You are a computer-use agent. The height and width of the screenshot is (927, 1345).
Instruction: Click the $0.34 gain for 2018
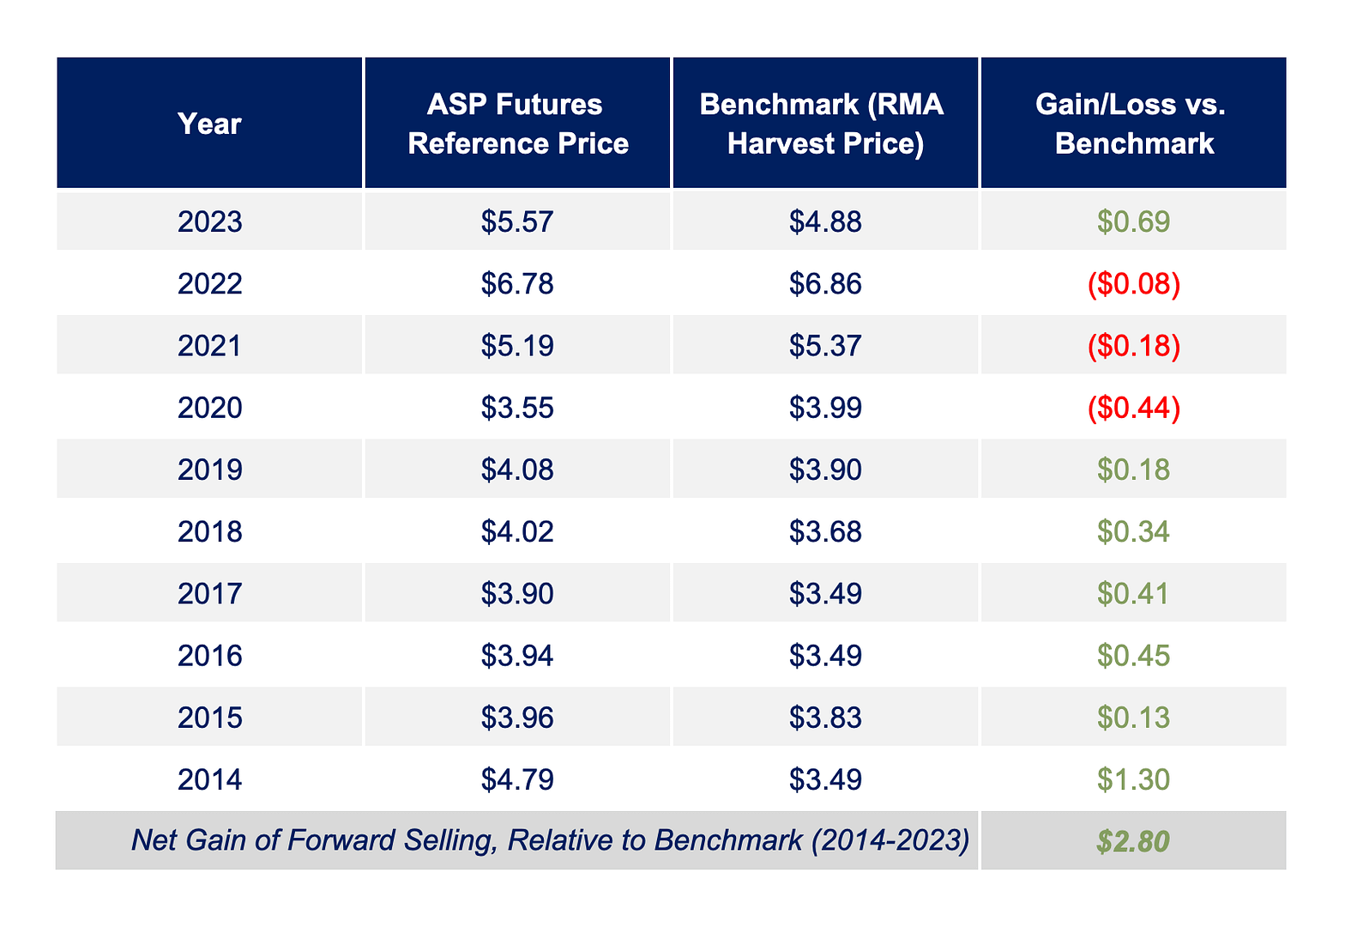tap(1133, 531)
